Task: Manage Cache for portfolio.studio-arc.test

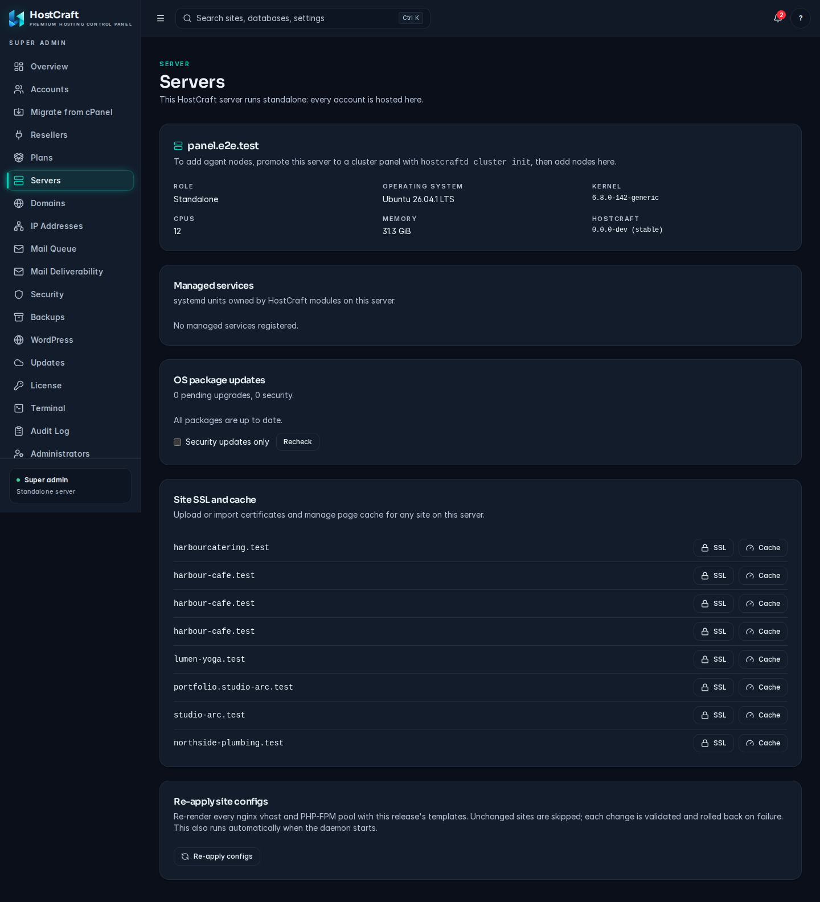Action: tap(763, 687)
